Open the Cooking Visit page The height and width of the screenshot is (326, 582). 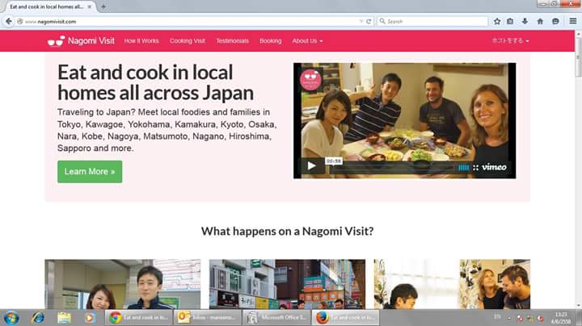click(x=188, y=40)
